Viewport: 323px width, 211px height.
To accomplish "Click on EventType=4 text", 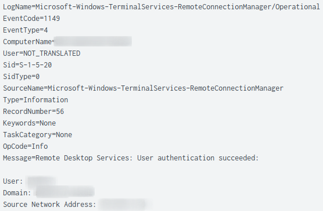I will [x=26, y=30].
